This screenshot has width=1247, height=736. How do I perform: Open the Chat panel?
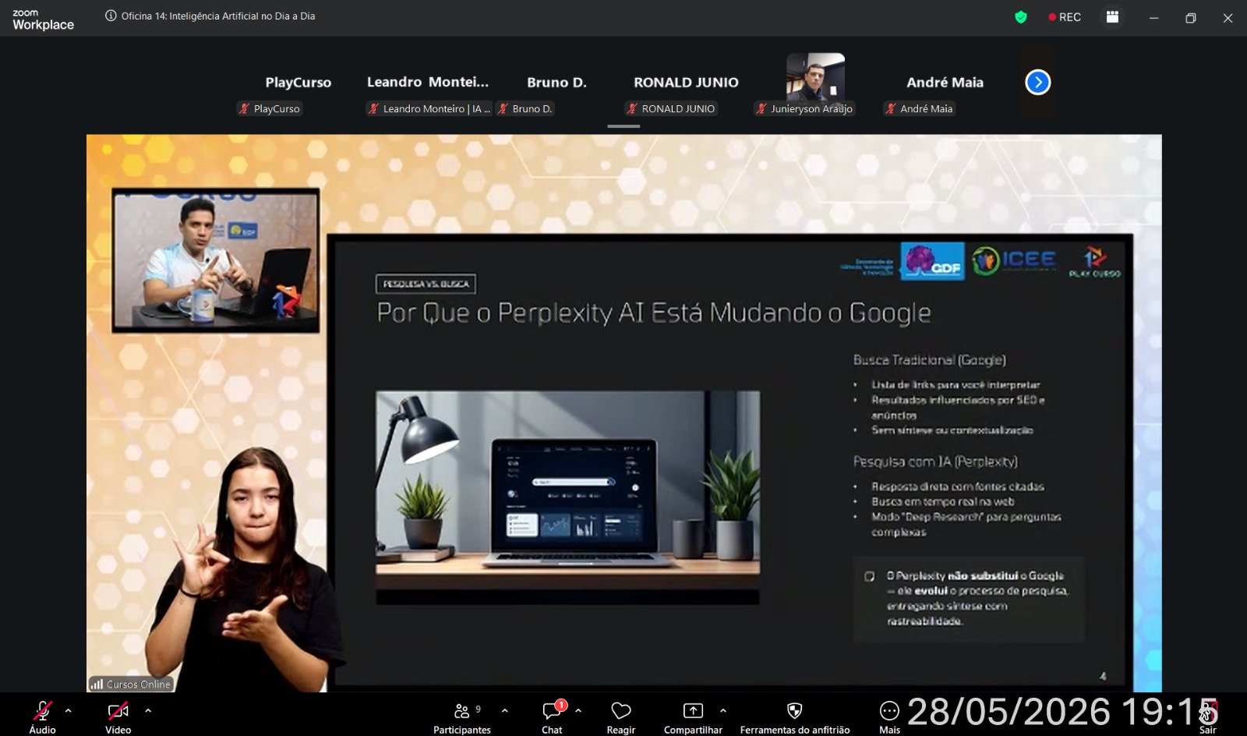pos(553,716)
